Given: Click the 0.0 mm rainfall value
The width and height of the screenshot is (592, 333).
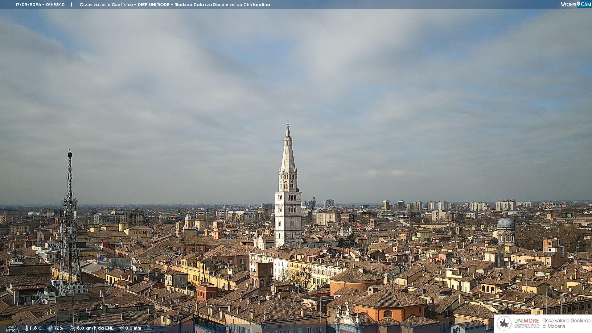Looking at the screenshot, I should click(133, 328).
